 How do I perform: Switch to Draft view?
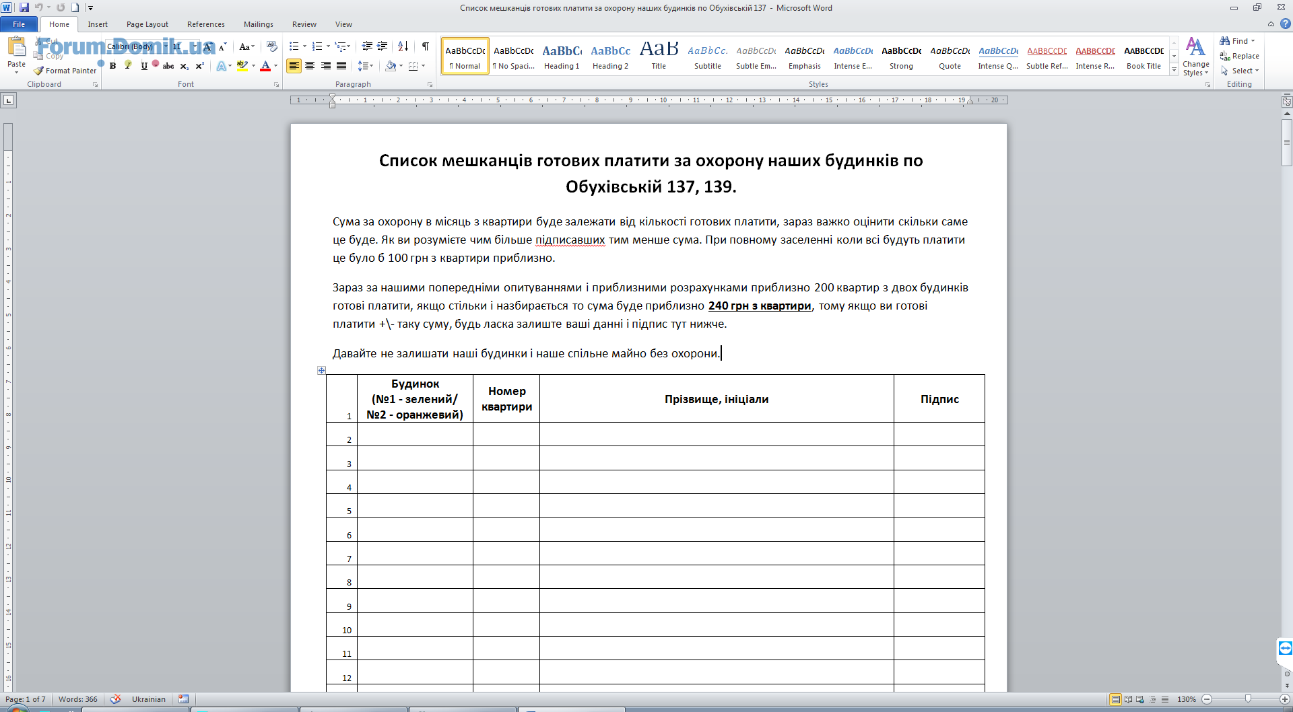coord(1165,699)
